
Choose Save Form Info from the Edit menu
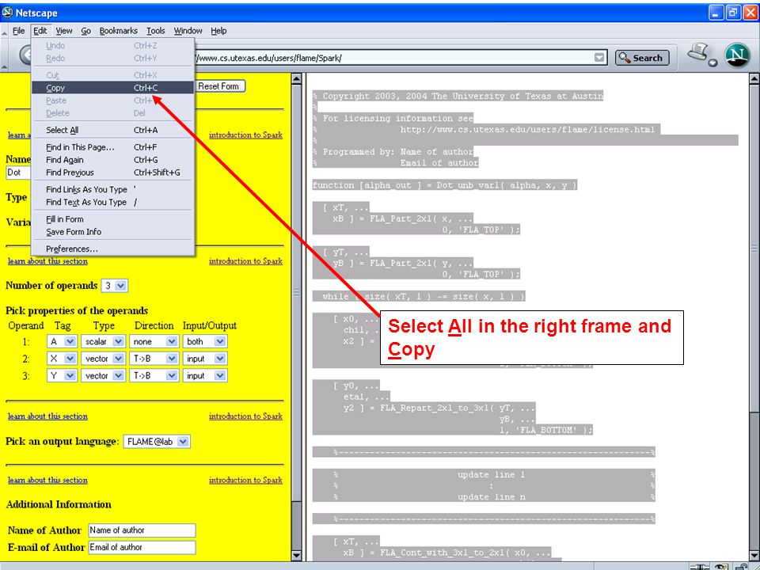click(x=112, y=232)
